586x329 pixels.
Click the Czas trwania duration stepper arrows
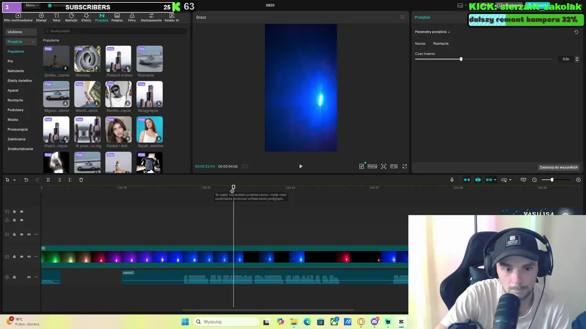click(576, 59)
